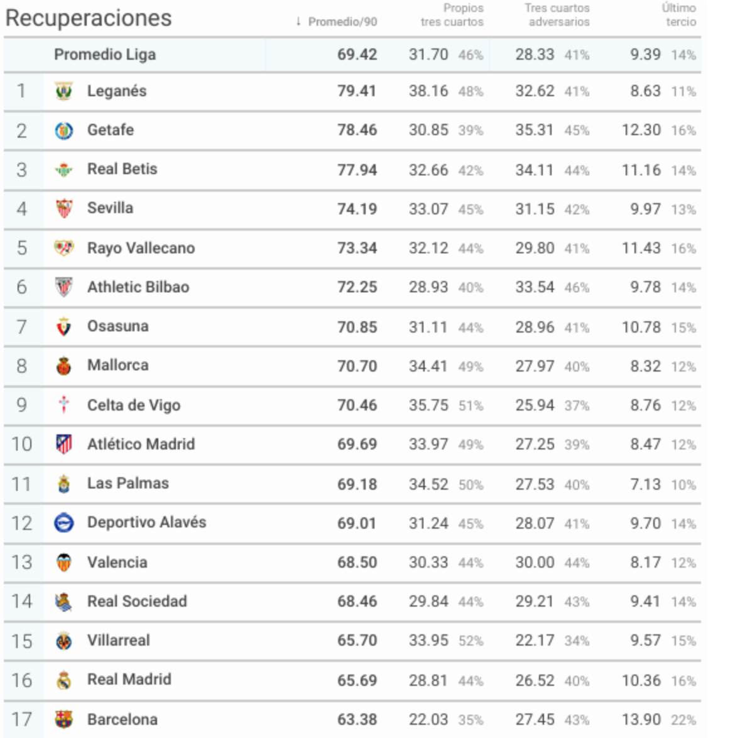This screenshot has height=738, width=735.
Task: Select the Atlético Madrid badge
Action: [x=64, y=444]
